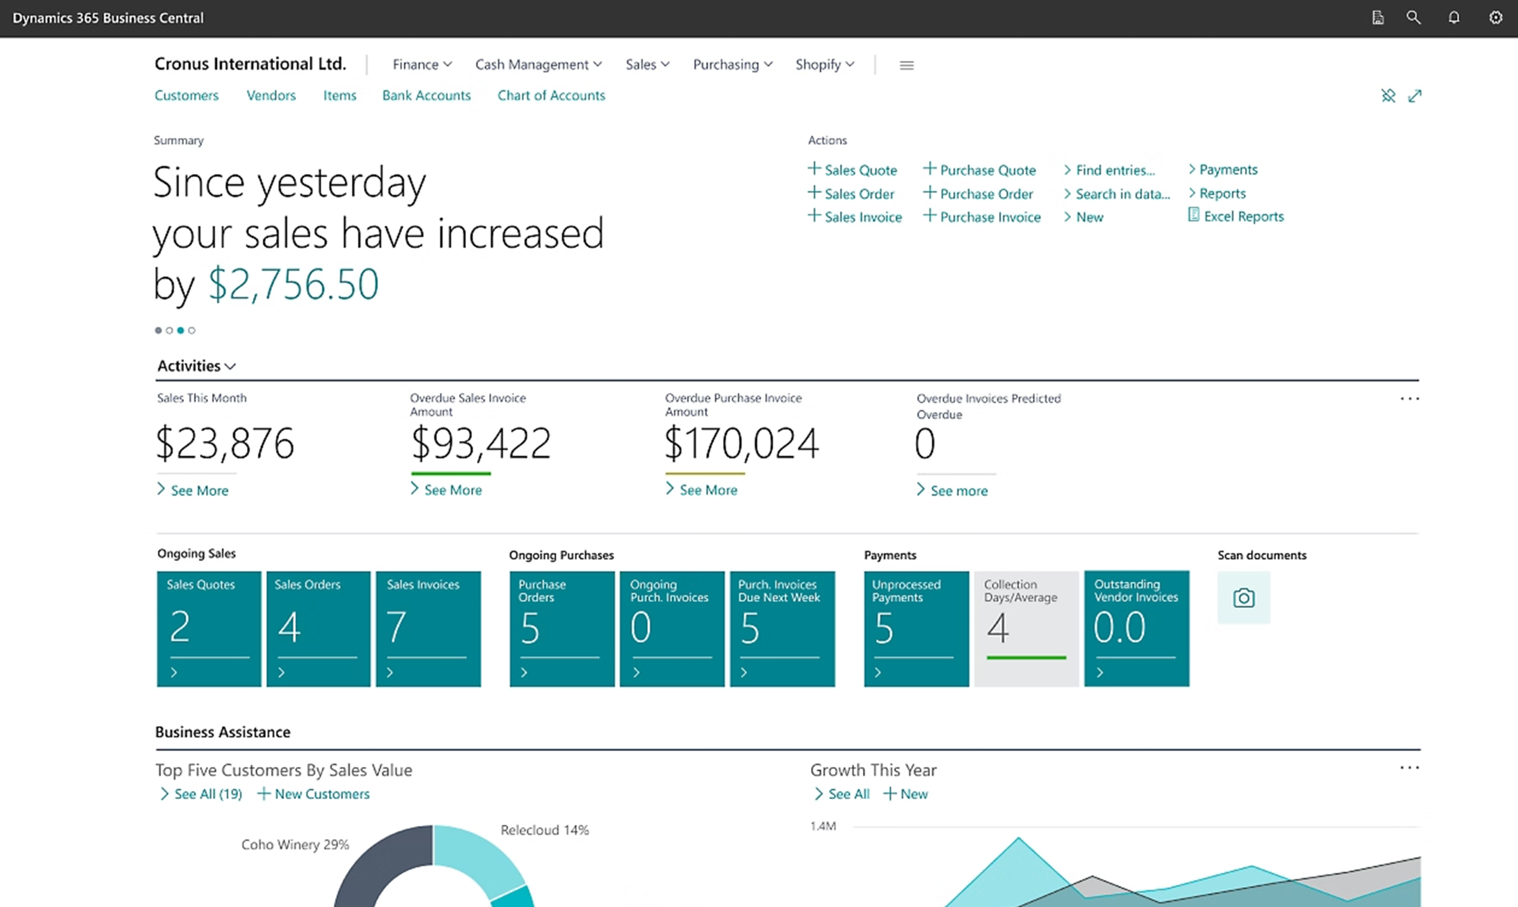The image size is (1518, 907).
Task: Open Chart of Accounts navigation link
Action: pos(551,95)
